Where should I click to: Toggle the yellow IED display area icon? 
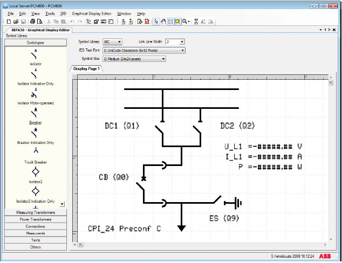178,22
